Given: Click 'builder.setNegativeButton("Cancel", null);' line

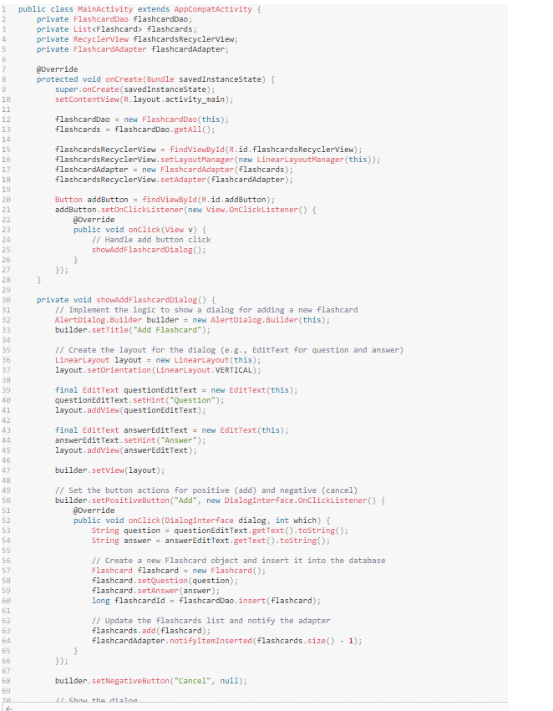Looking at the screenshot, I should coord(151,681).
